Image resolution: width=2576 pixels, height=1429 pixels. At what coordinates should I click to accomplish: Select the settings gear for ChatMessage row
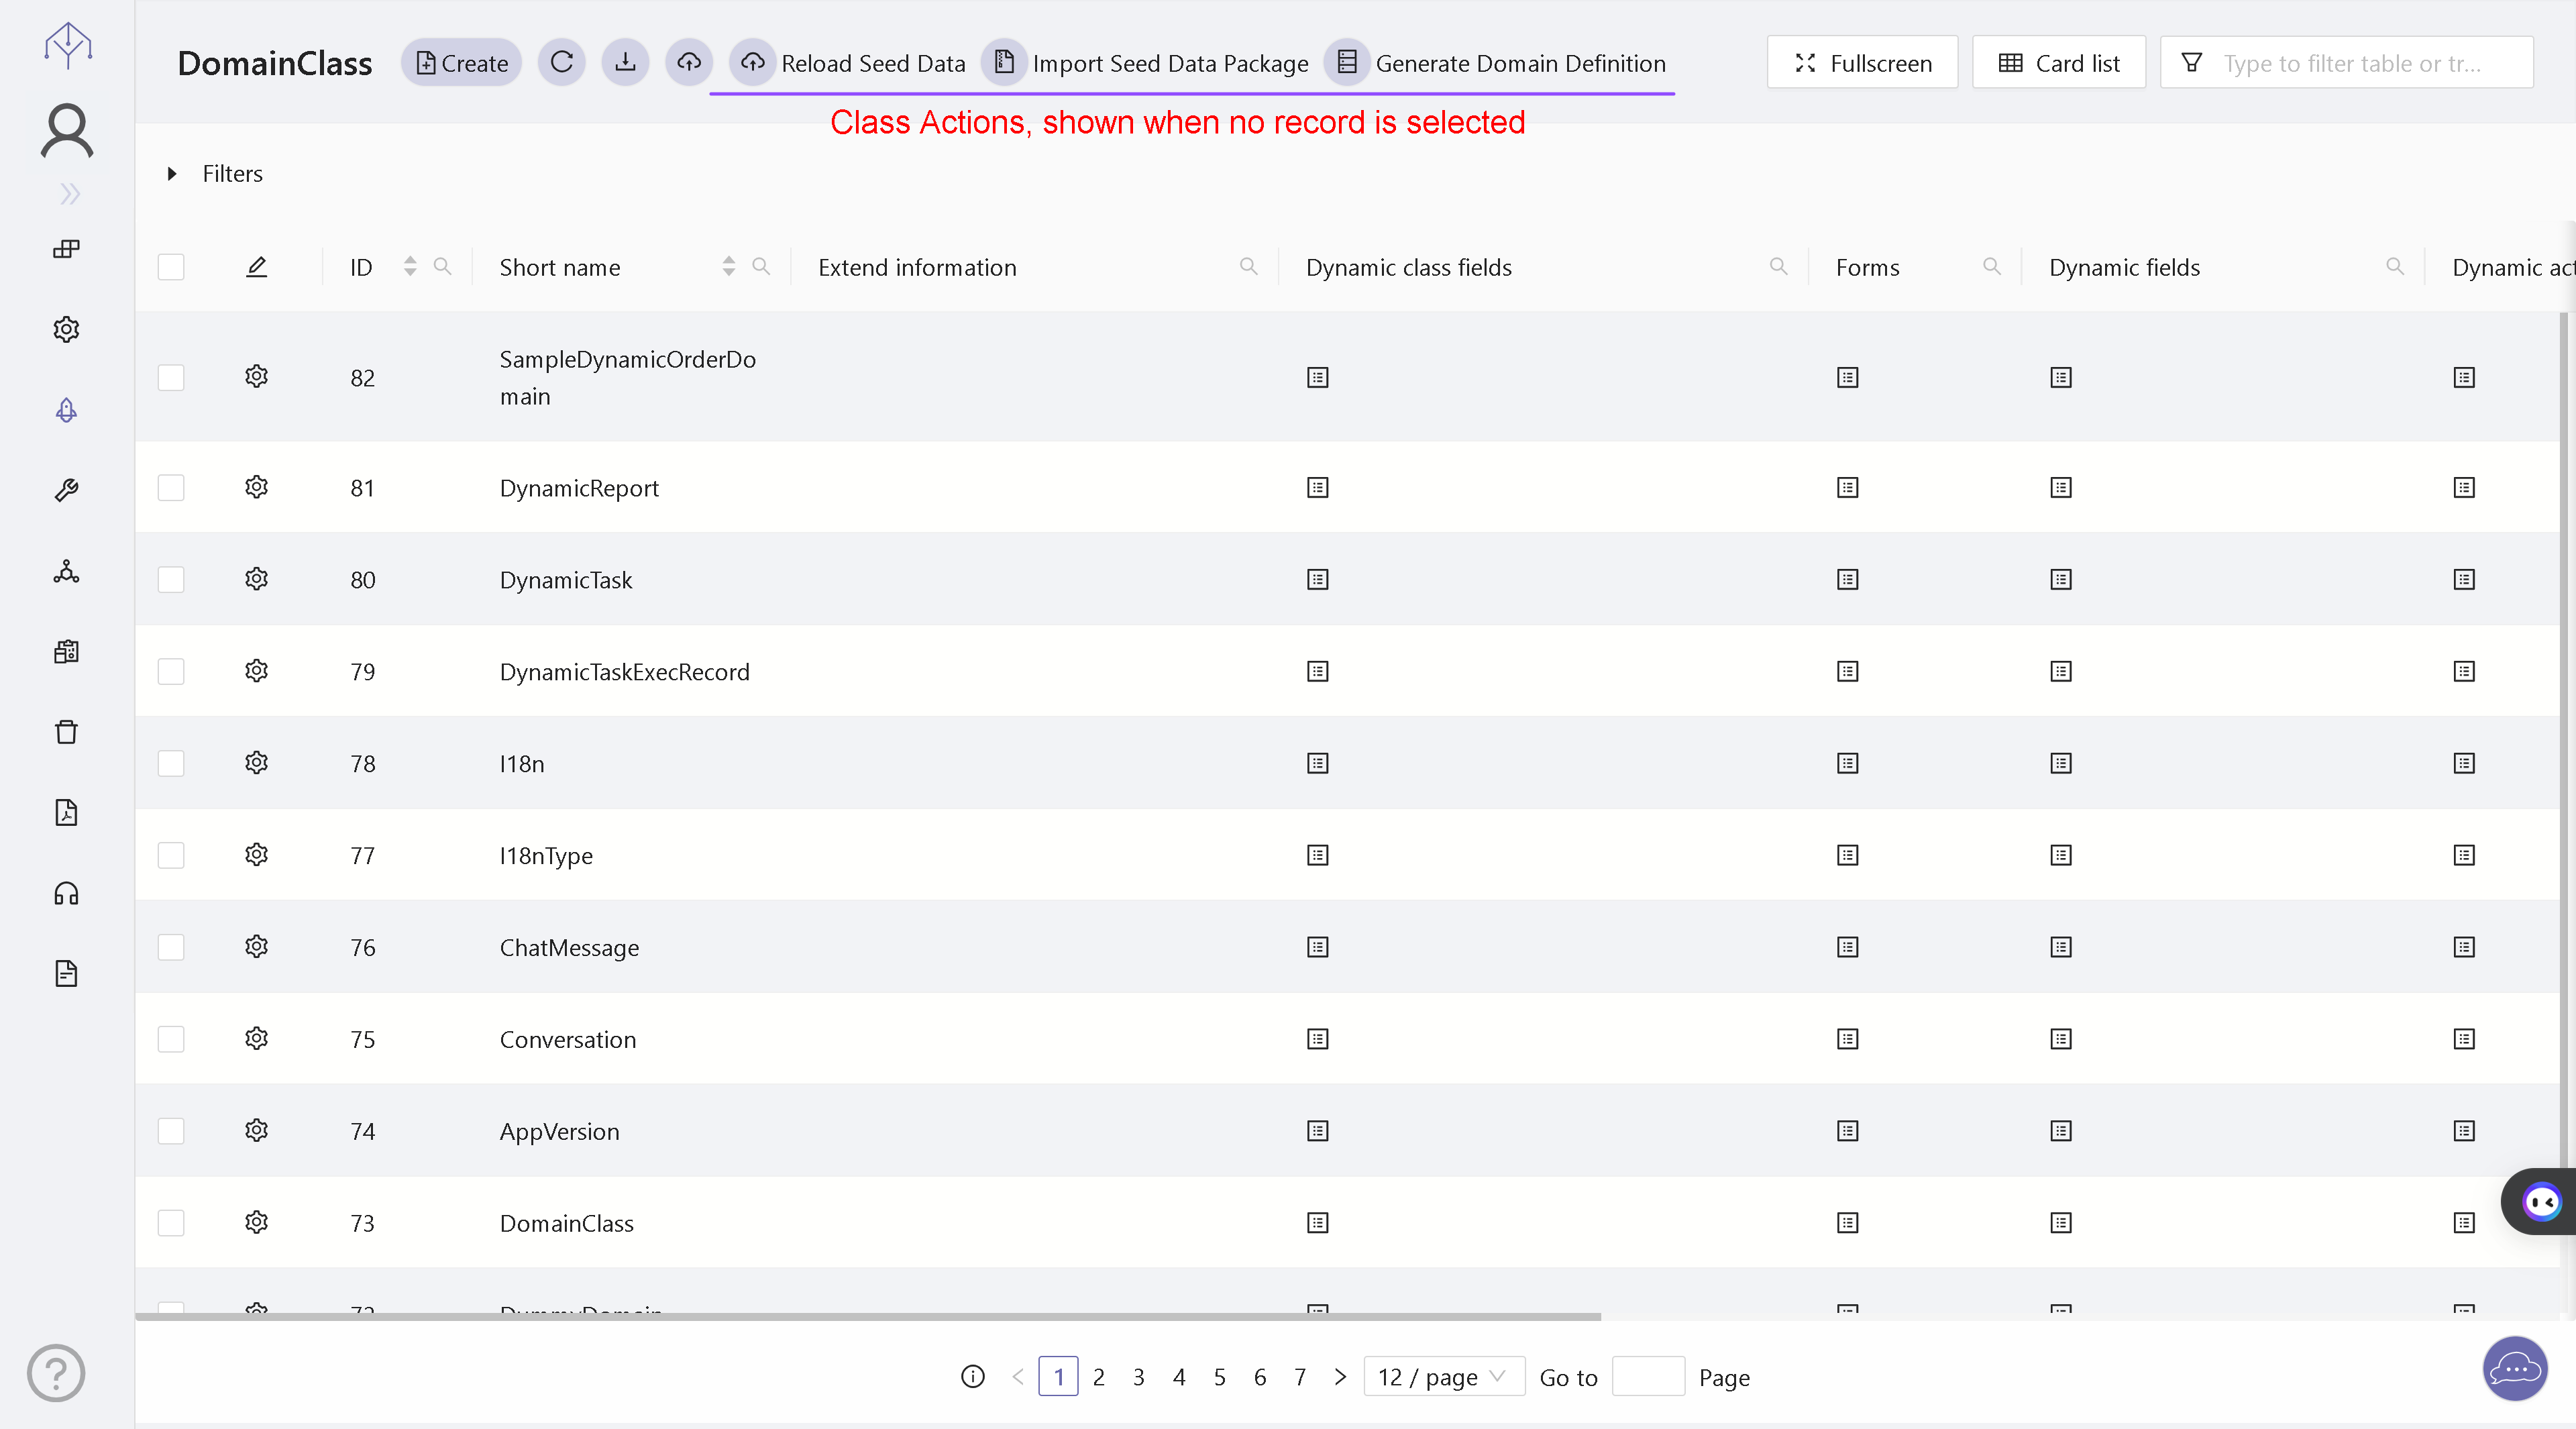(x=257, y=945)
